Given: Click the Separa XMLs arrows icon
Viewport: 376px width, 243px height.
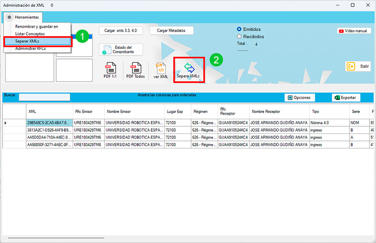Looking at the screenshot, I should 189,67.
